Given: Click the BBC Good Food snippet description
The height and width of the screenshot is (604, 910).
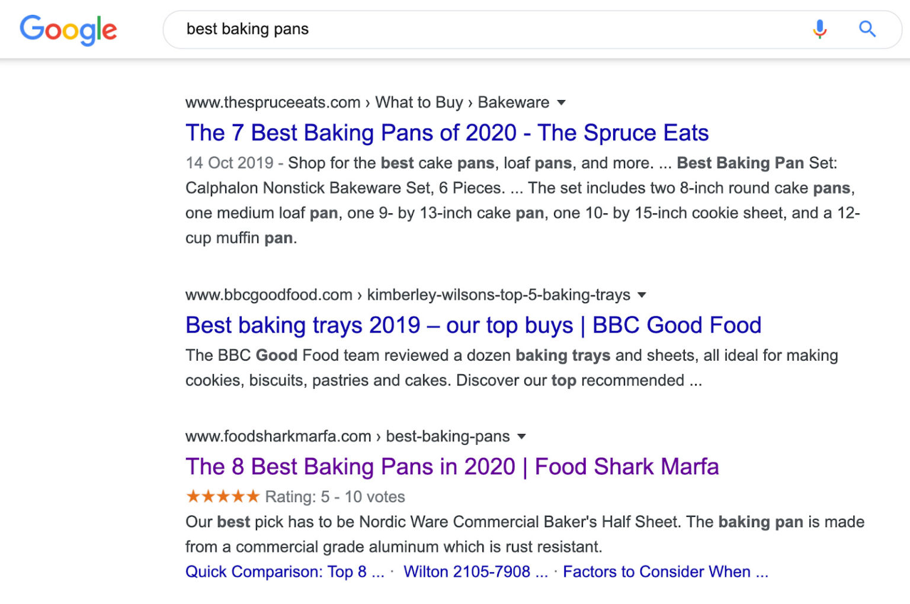Looking at the screenshot, I should pyautogui.click(x=511, y=368).
